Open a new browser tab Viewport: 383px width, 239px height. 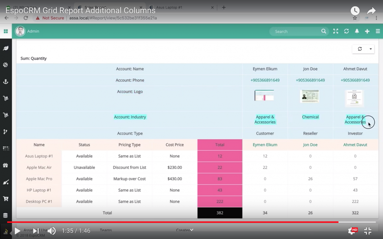pos(223,7)
